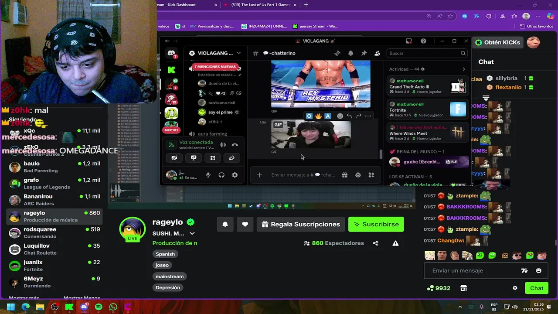Screen dimensions: 558x314
Task: Open Discord user settings gear
Action: pyautogui.click(x=235, y=175)
